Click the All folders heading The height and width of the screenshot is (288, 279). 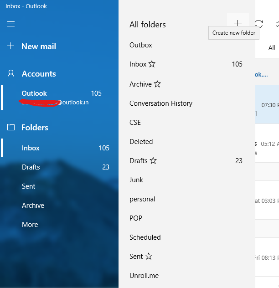tap(148, 25)
